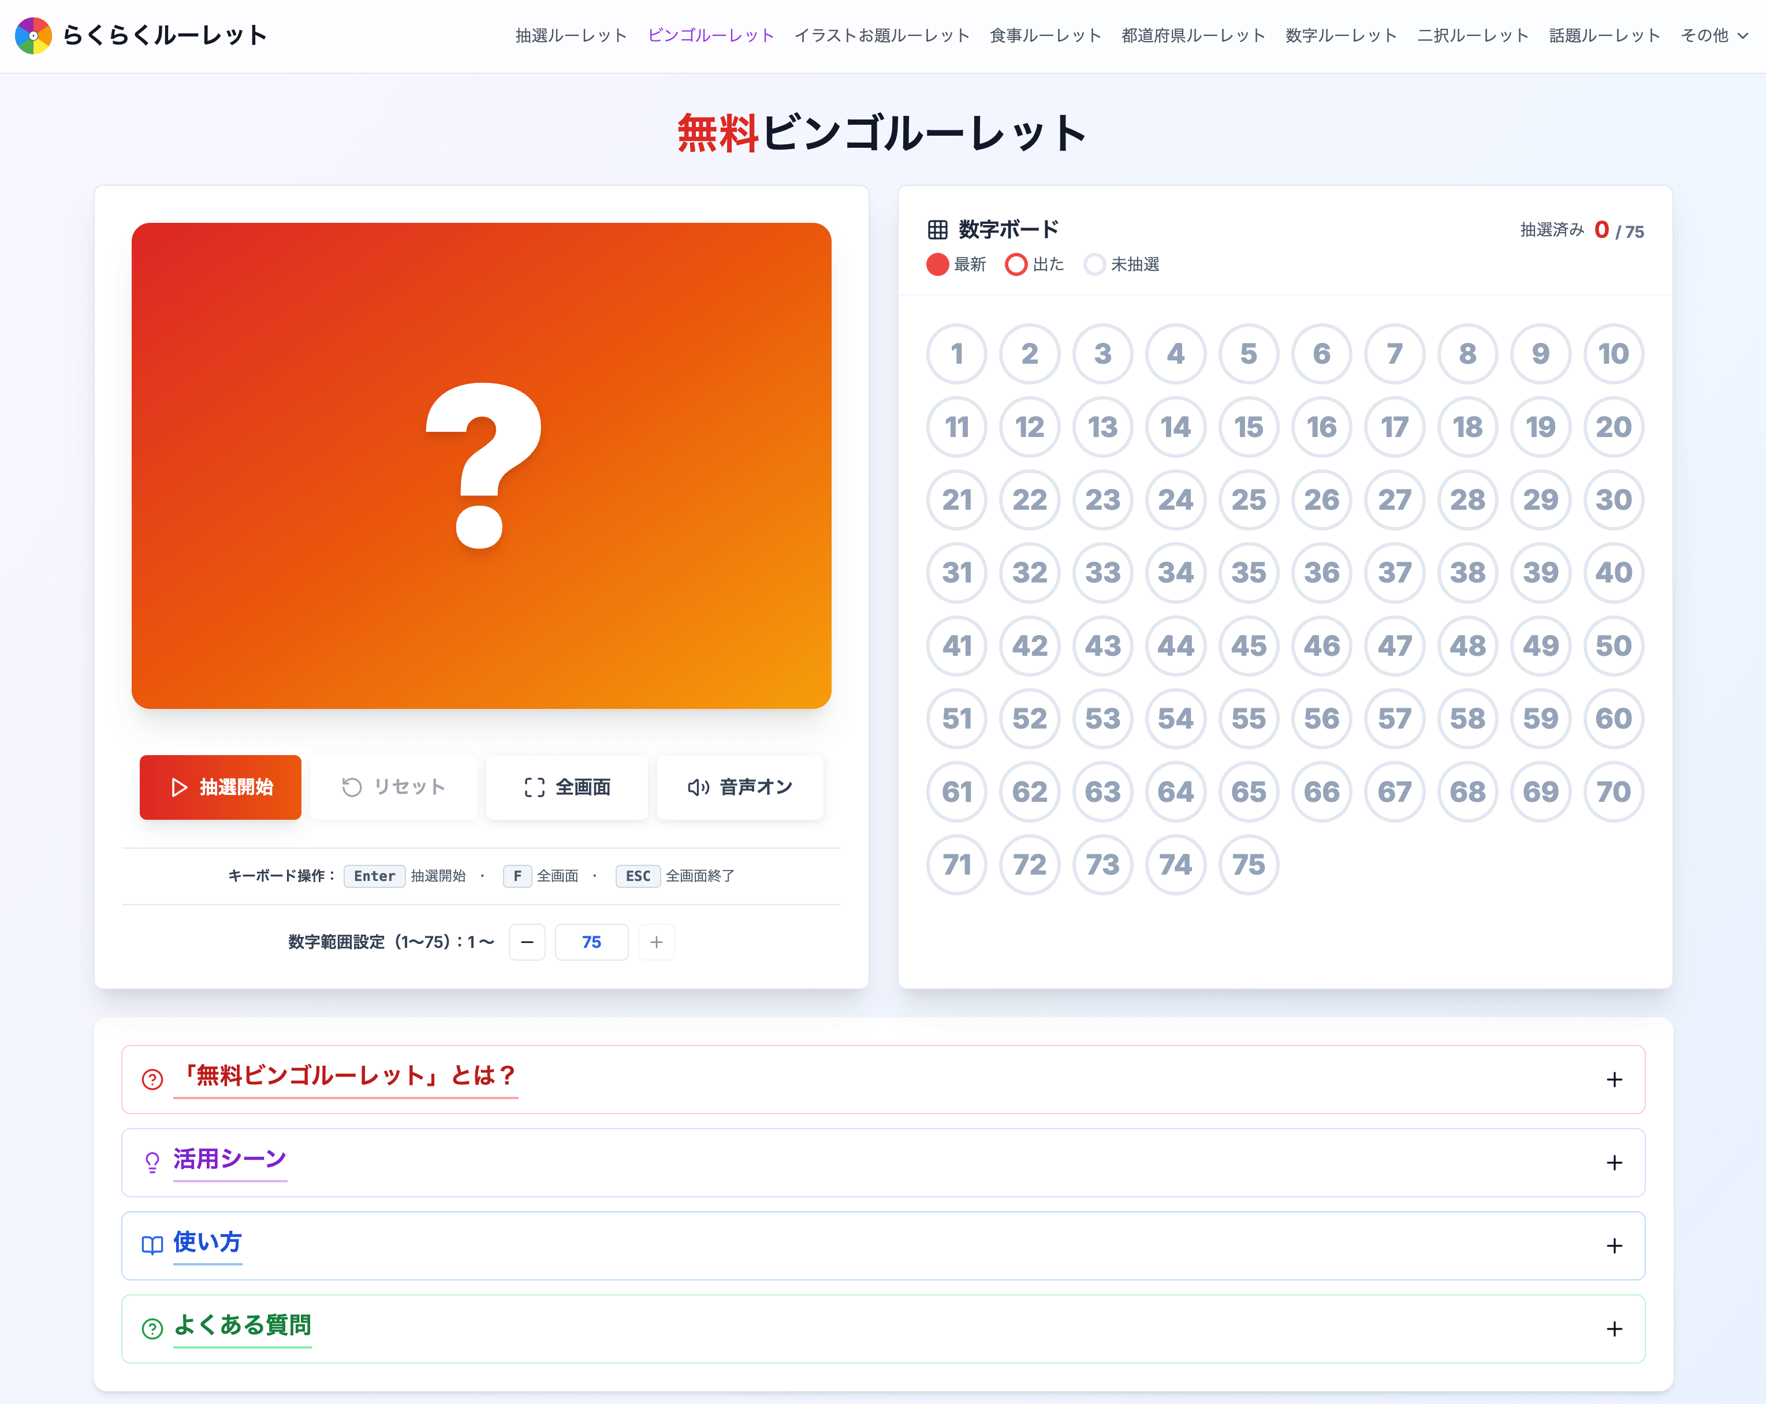Click the らくらくルーレット color wheel logo
This screenshot has height=1404, width=1766.
[33, 35]
